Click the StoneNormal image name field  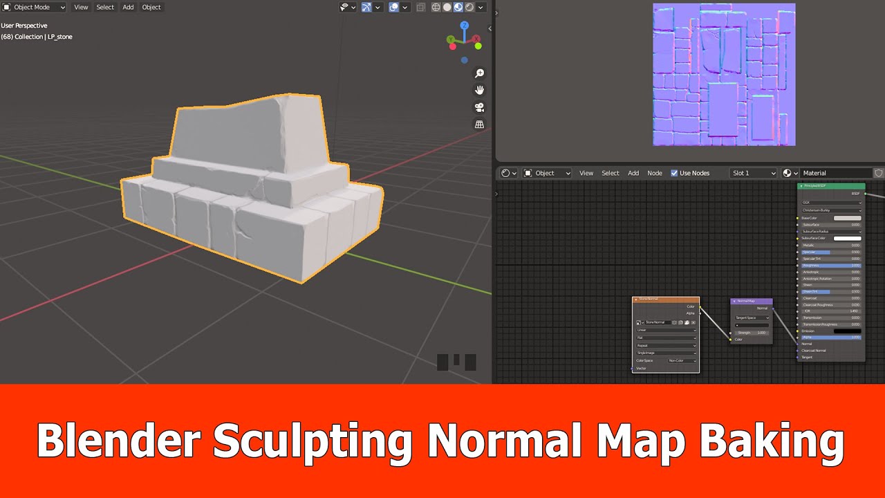click(658, 322)
